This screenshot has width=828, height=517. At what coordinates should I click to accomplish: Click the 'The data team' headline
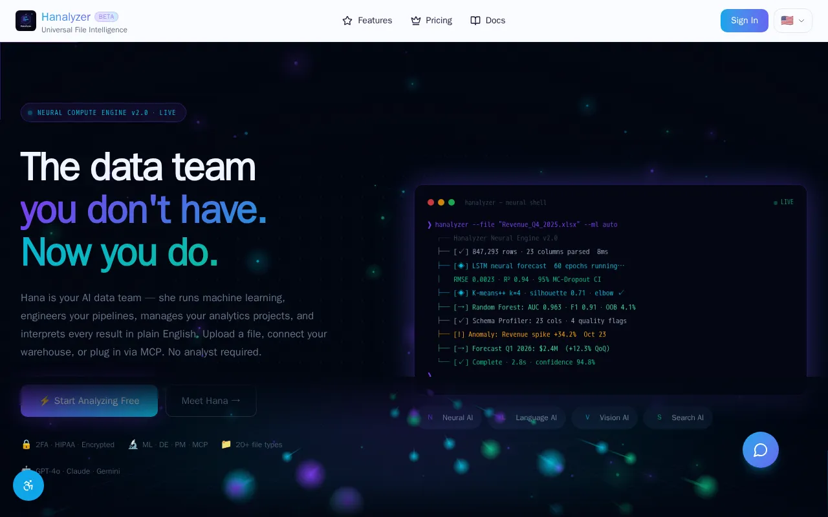click(138, 167)
